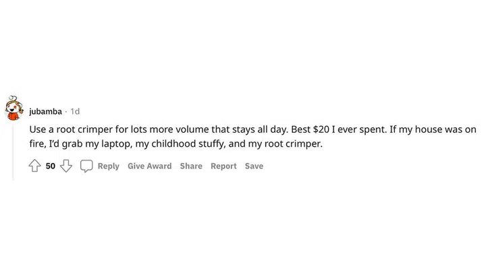Viewport: 486px width, 273px height.
Task: Click the sentence "Best $20 I ever spent"
Action: click(336, 129)
